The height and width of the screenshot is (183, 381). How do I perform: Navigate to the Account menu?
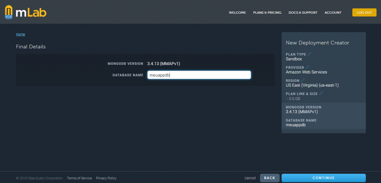[x=333, y=13]
